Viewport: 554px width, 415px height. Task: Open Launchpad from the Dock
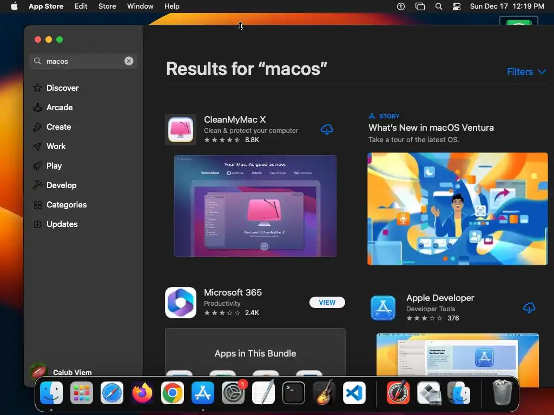pos(82,393)
